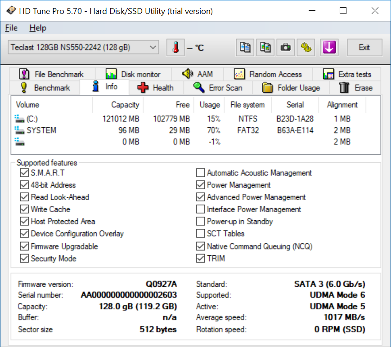Image resolution: width=391 pixels, height=347 pixels.
Task: Open the Help menu
Action: click(x=38, y=28)
